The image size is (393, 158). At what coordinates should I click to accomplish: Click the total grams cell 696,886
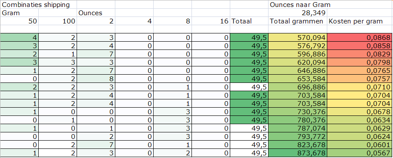point(298,87)
